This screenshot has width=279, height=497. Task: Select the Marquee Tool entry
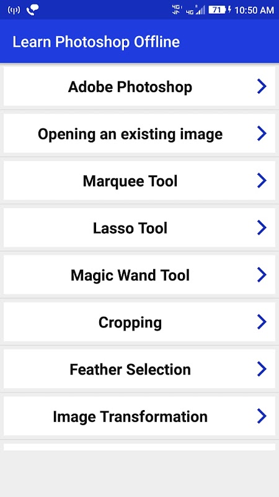click(x=139, y=181)
